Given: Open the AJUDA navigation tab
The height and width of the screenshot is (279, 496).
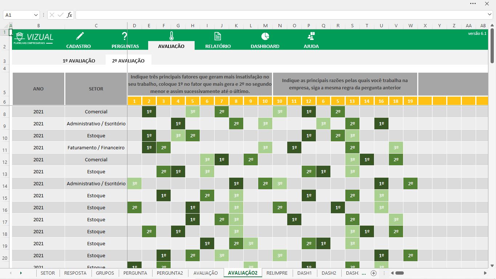Looking at the screenshot, I should (311, 46).
